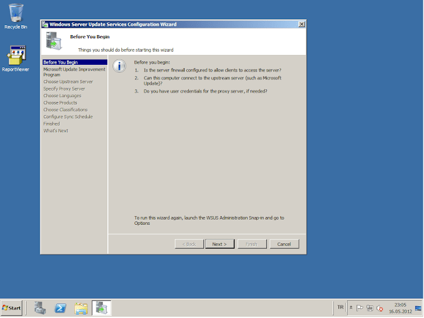Select Microsoft Update Improvement Program step
Viewport: 424px width, 318px height.
pyautogui.click(x=74, y=71)
